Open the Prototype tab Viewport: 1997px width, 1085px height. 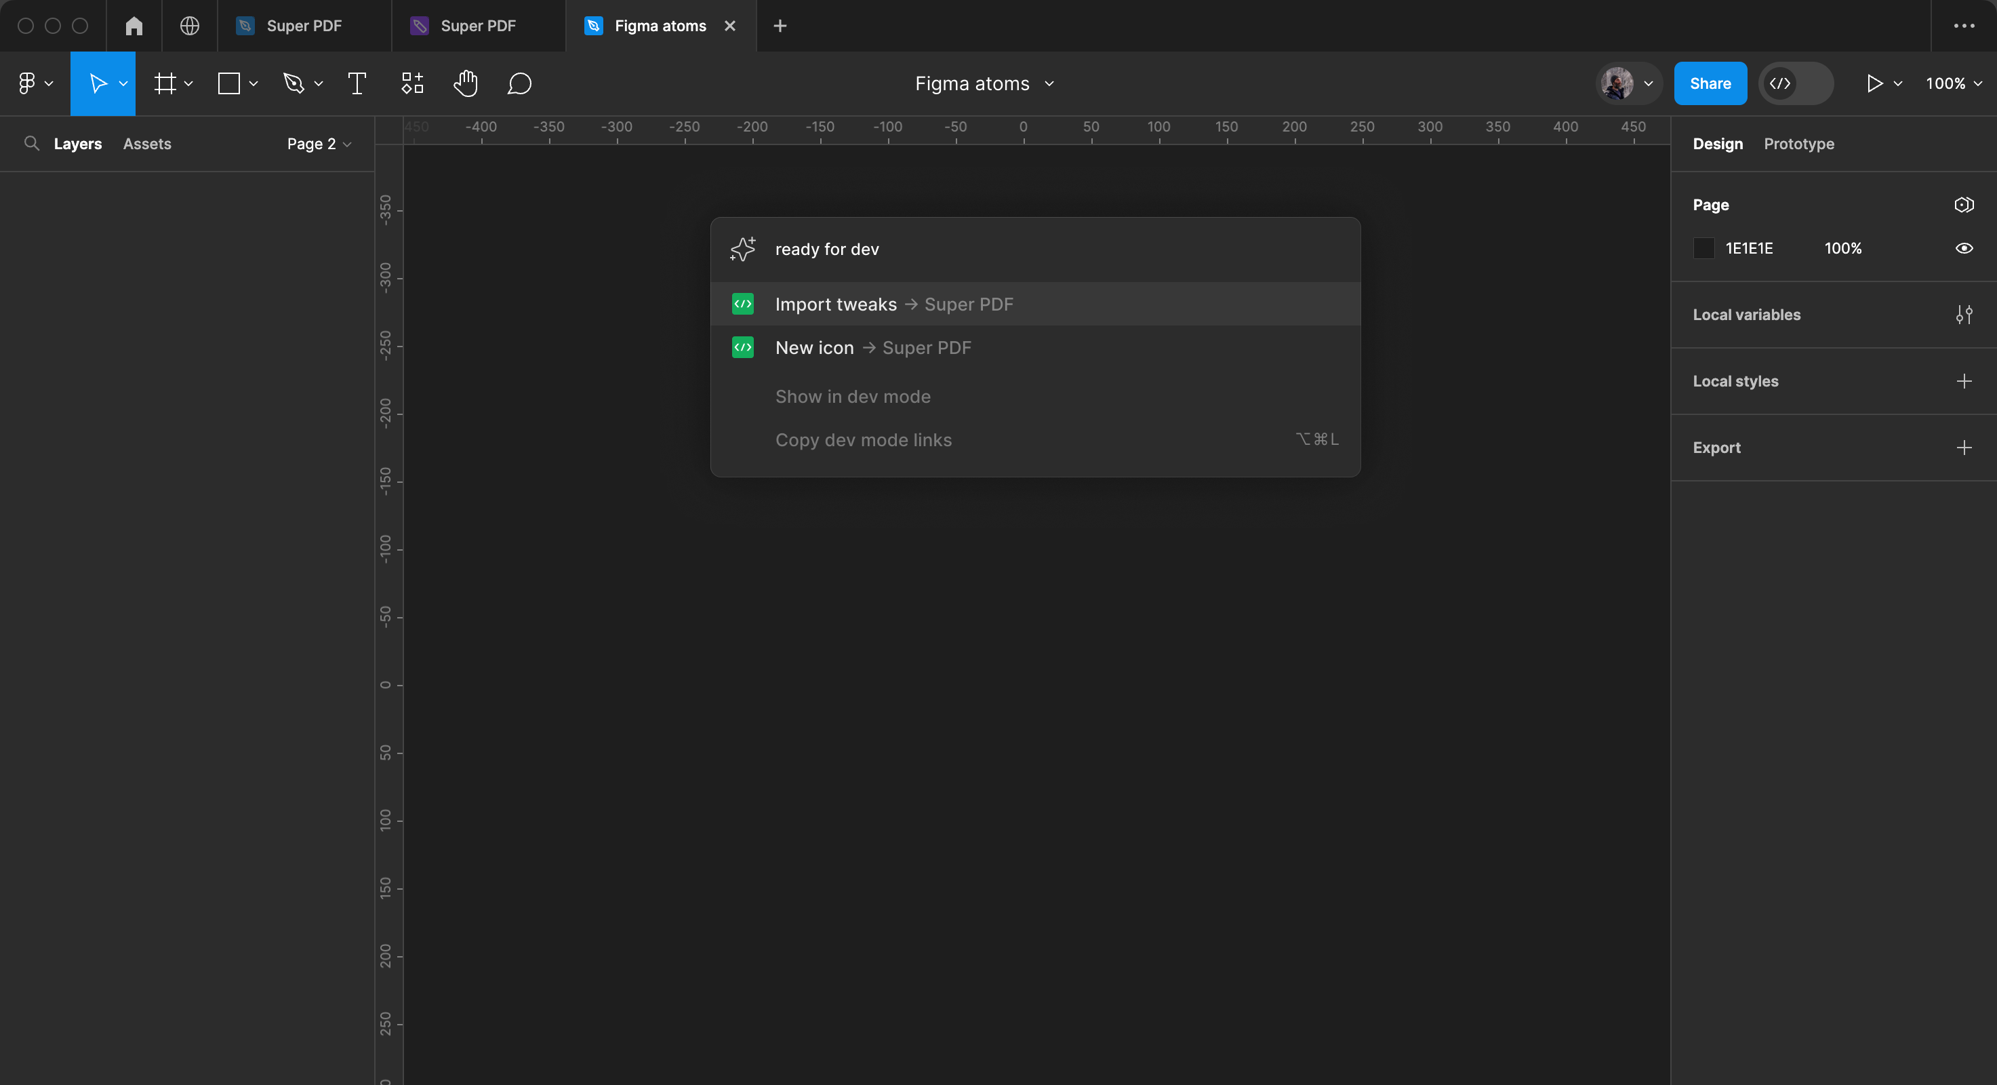(1798, 144)
